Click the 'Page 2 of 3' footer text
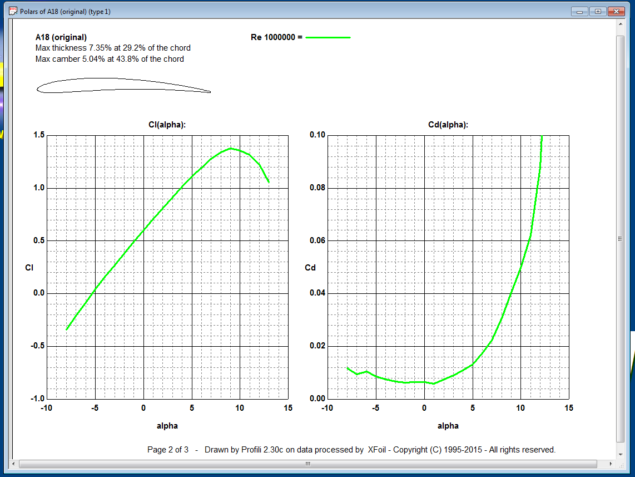Image resolution: width=635 pixels, height=477 pixels. tap(167, 450)
